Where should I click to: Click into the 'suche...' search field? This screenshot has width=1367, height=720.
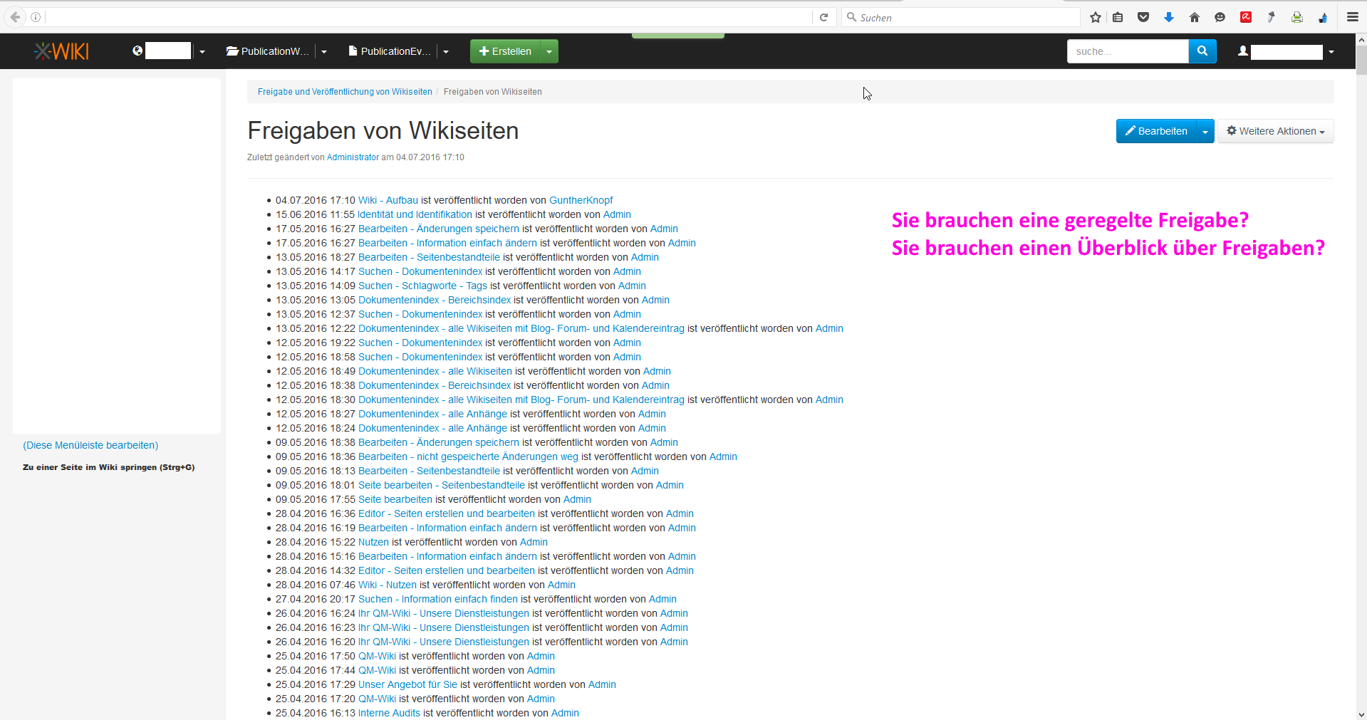tap(1127, 51)
